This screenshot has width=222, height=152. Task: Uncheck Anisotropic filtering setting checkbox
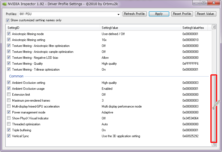coord(9,40)
